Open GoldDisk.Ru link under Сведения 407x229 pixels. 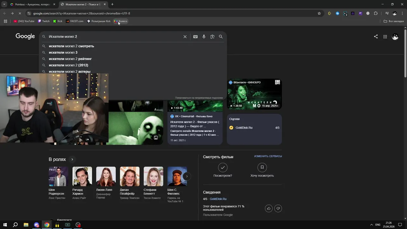[218, 199]
